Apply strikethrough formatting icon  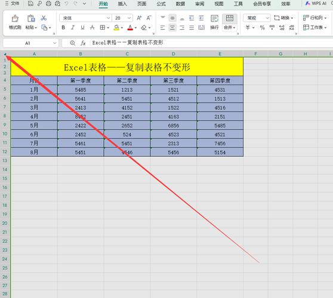(92, 27)
